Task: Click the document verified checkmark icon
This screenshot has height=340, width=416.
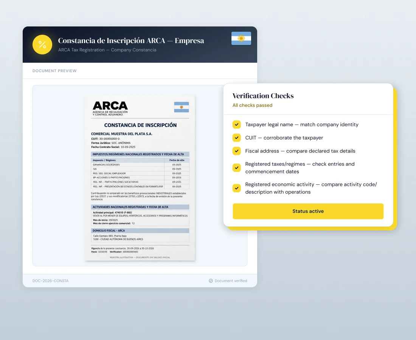Action: [x=211, y=281]
